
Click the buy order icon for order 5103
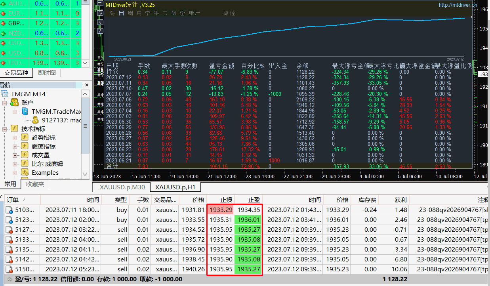coord(10,210)
